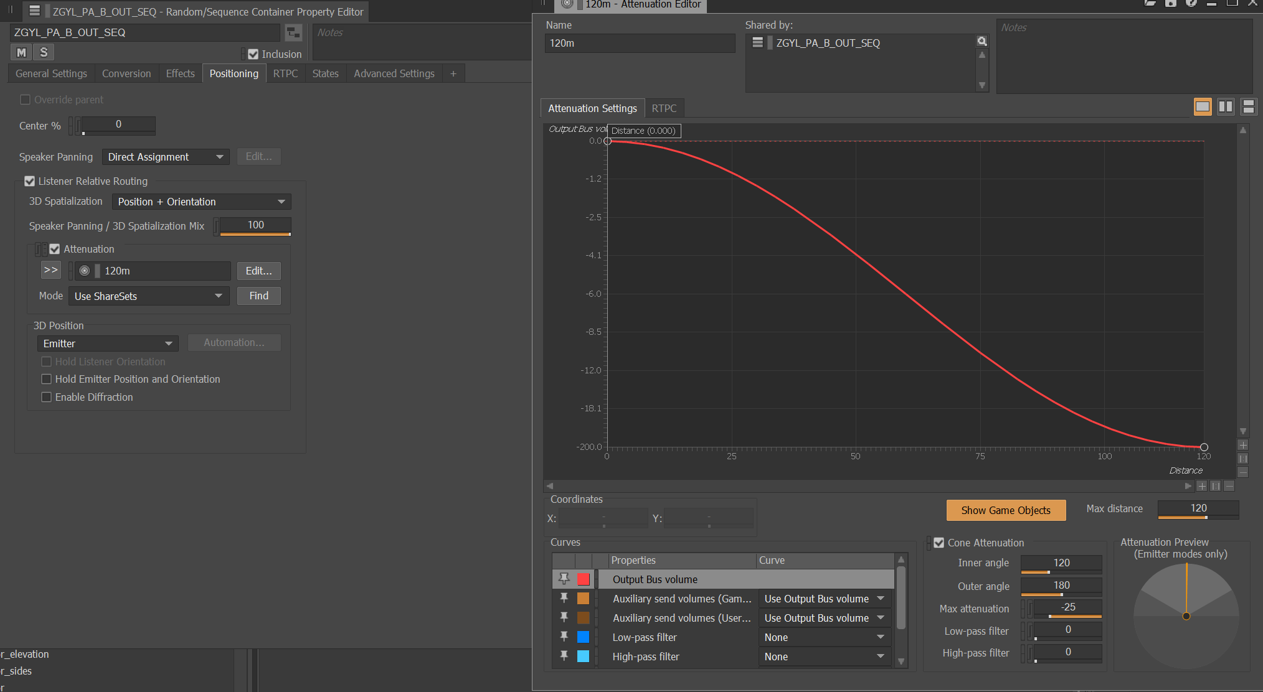Click horizontal zoom-out minus button below graph
1263x692 pixels.
(1229, 486)
